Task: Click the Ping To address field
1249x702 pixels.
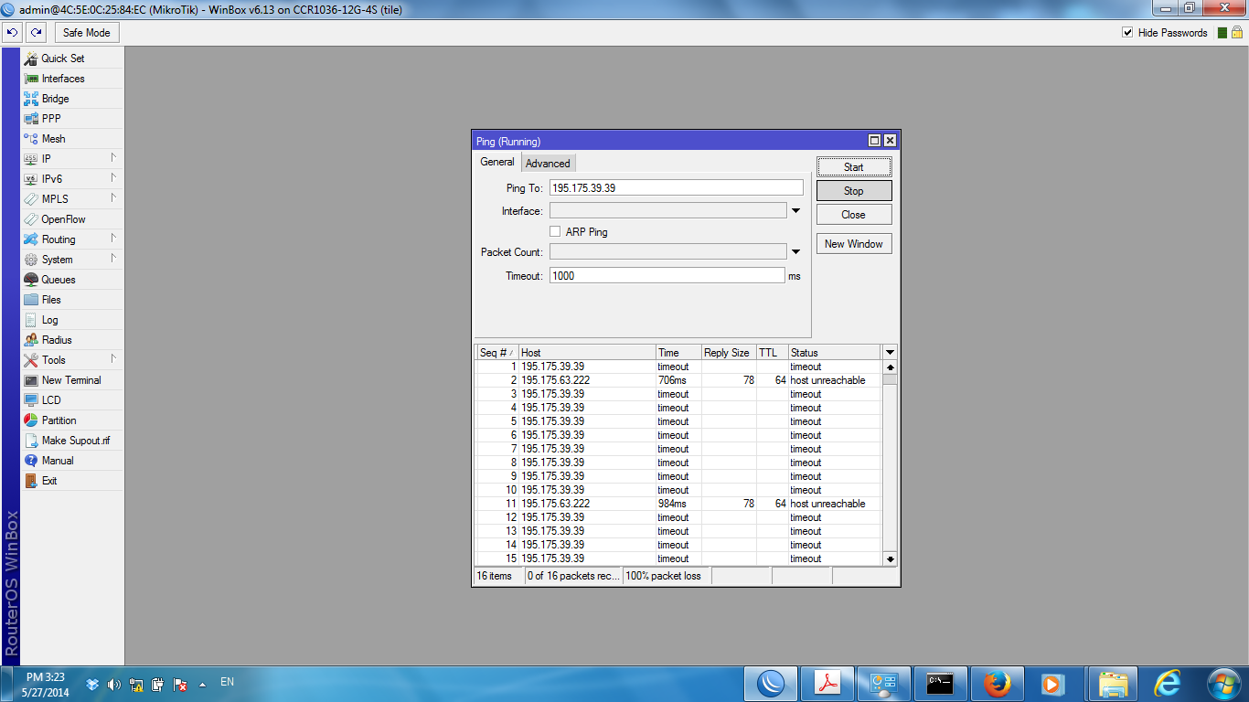Action: [676, 187]
